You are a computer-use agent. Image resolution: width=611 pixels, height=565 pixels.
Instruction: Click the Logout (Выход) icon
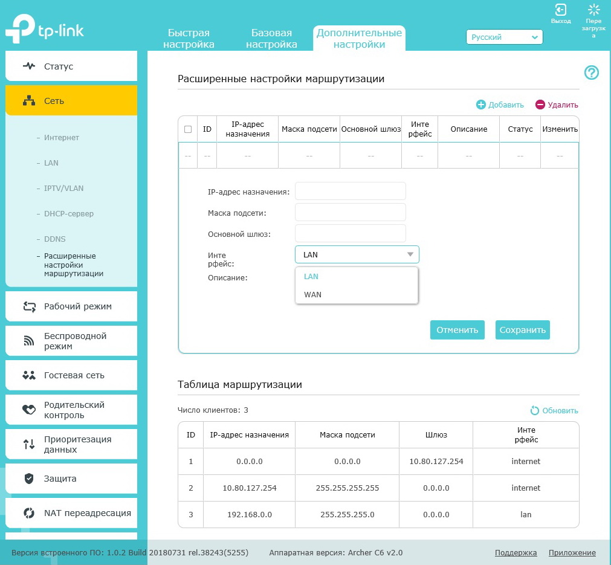coord(560,10)
